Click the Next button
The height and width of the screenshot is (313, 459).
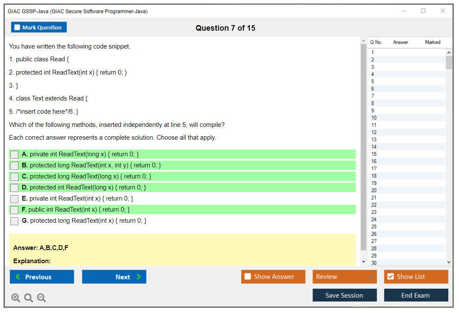pos(114,277)
